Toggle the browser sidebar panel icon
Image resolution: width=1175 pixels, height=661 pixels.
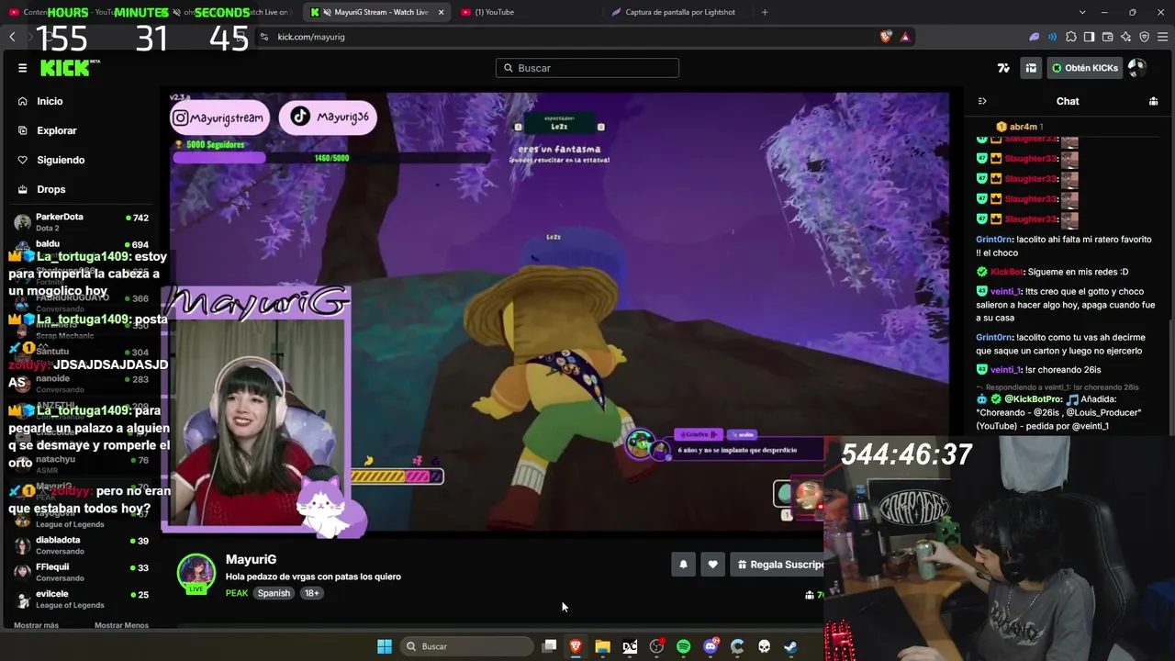click(1089, 37)
